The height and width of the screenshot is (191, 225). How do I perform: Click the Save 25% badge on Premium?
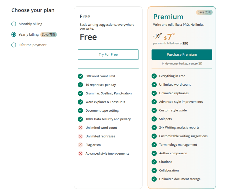pos(204,12)
